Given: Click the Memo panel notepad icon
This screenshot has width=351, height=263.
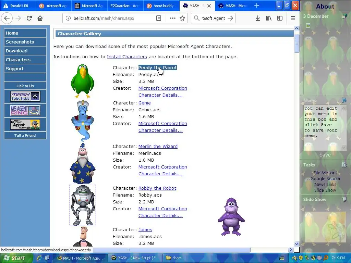Looking at the screenshot, I should click(x=344, y=100).
